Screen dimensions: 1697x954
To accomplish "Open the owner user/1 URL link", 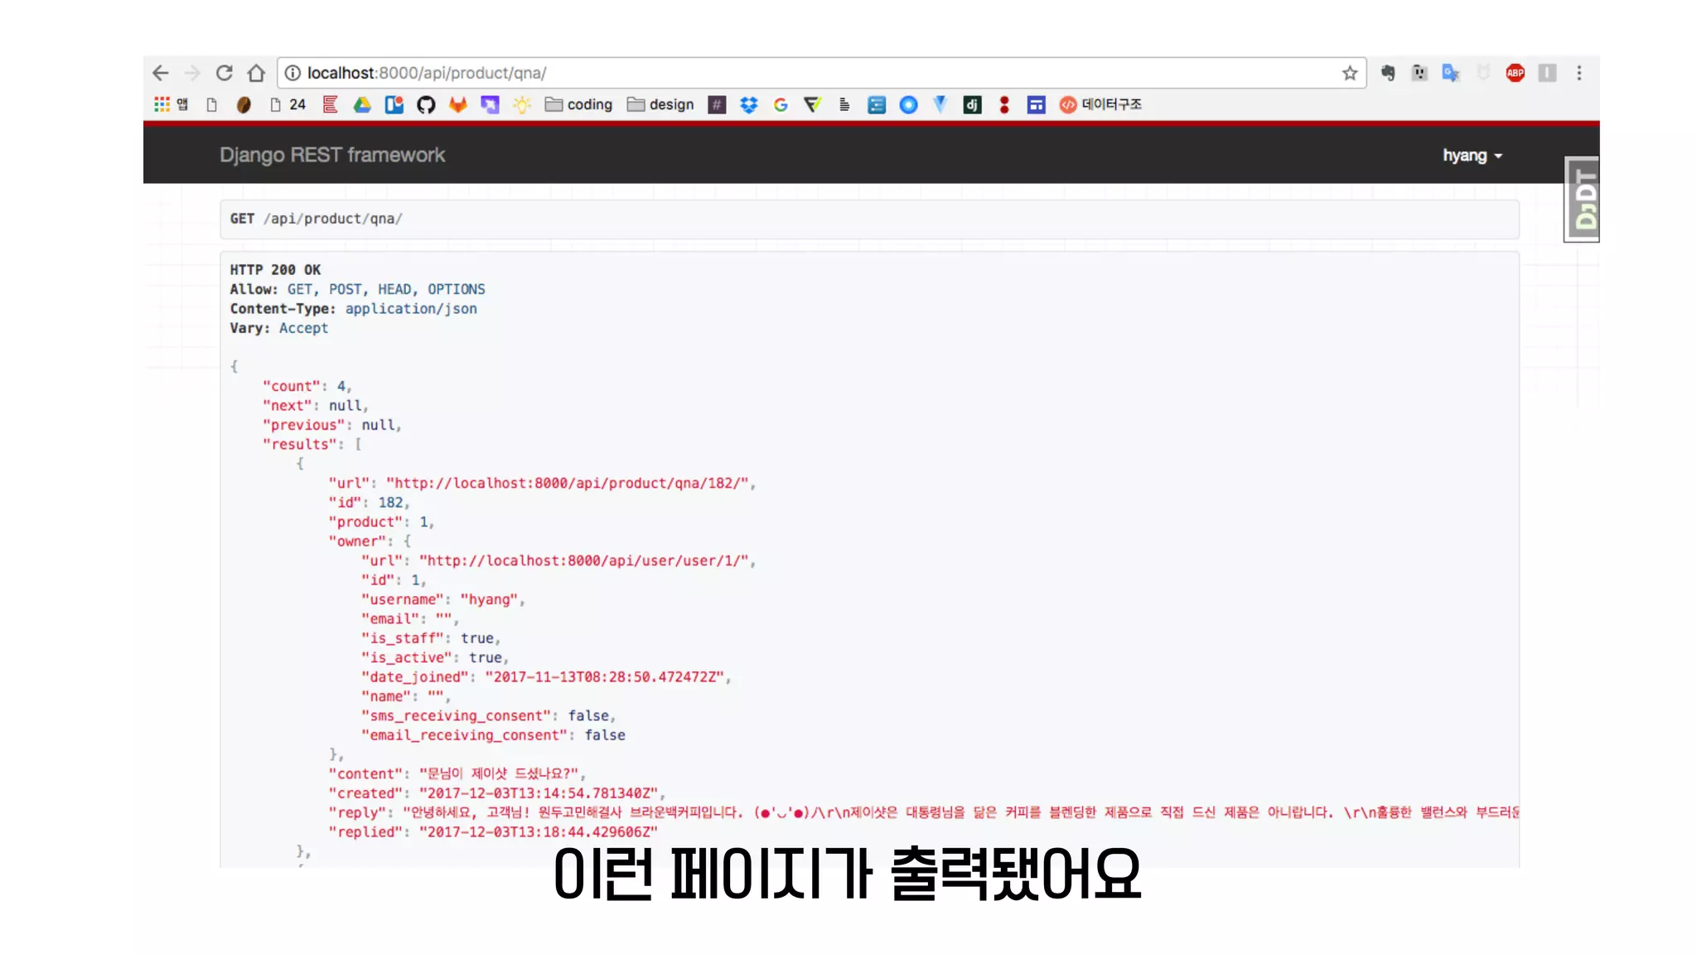I will [583, 561].
